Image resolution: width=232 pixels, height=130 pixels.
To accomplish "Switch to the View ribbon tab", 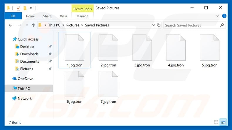I will coord(63,16).
